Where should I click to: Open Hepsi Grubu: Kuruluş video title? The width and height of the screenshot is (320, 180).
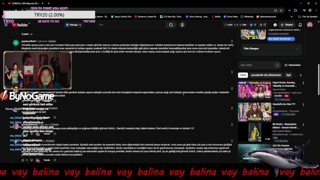coord(284,84)
